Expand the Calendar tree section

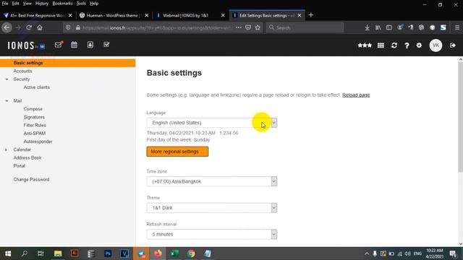pos(7,149)
